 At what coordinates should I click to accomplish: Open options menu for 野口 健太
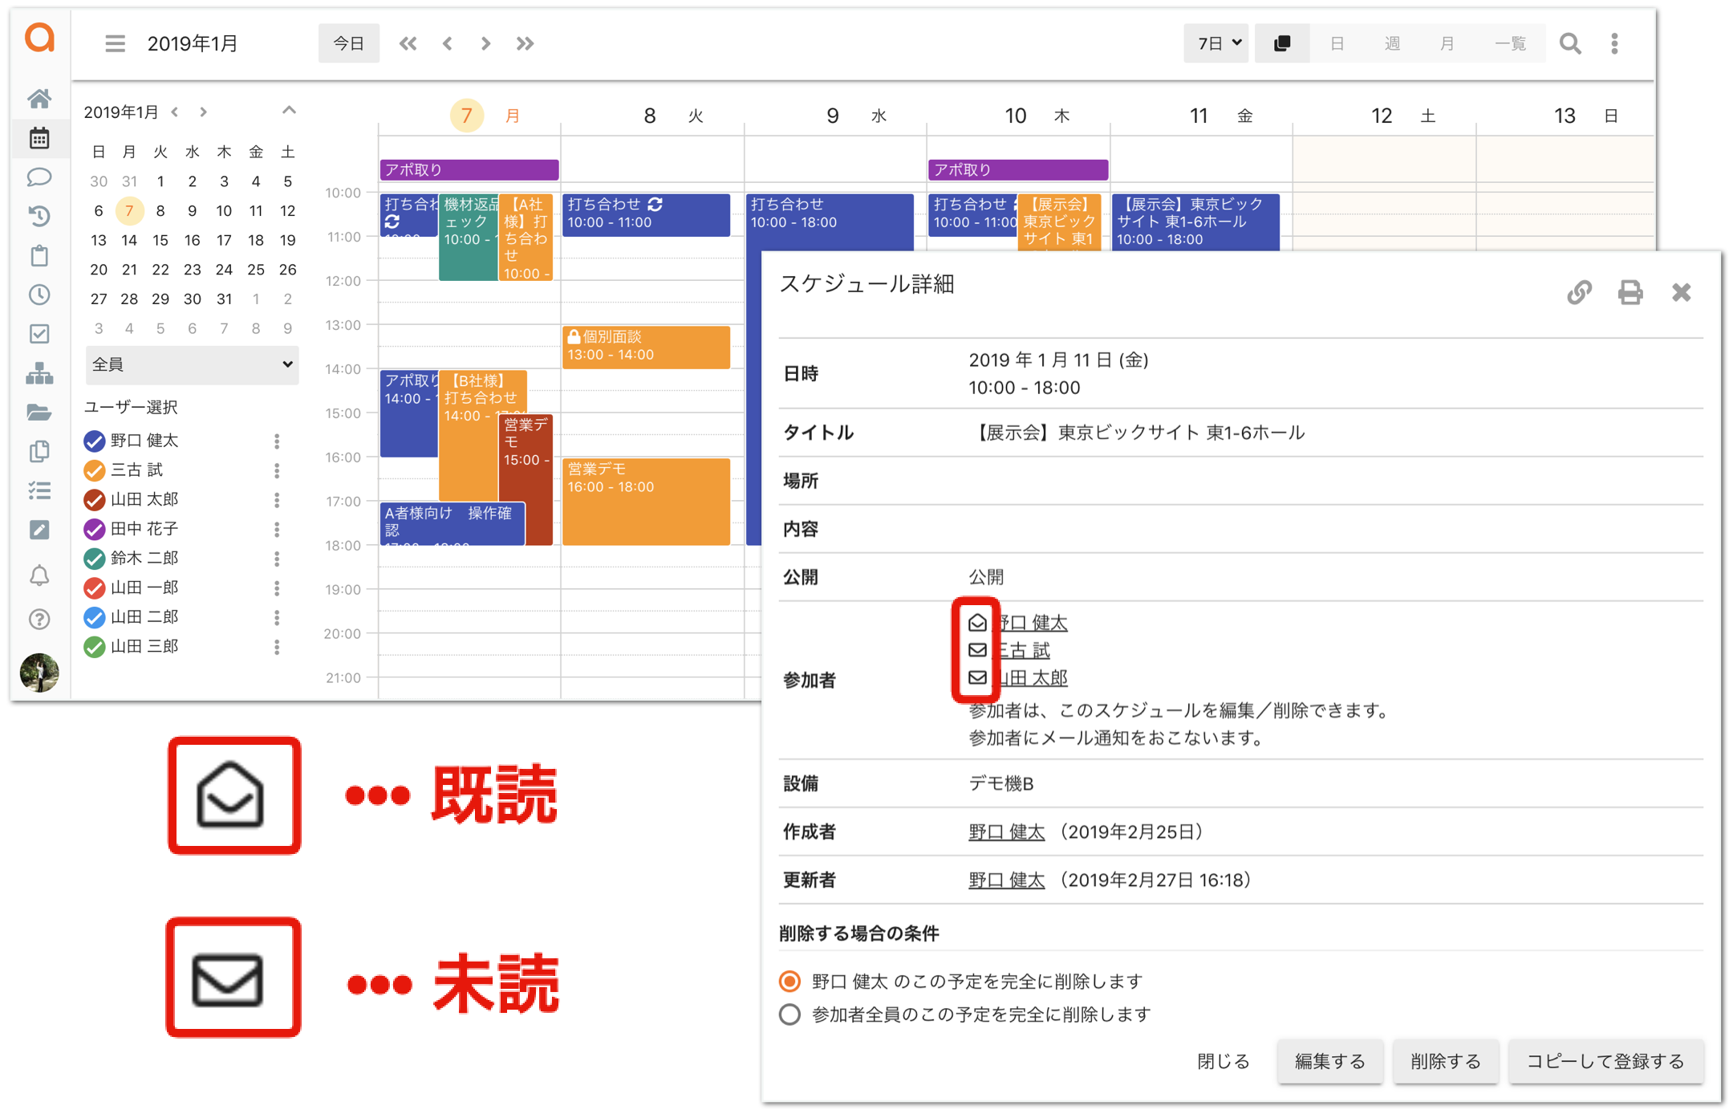277,441
